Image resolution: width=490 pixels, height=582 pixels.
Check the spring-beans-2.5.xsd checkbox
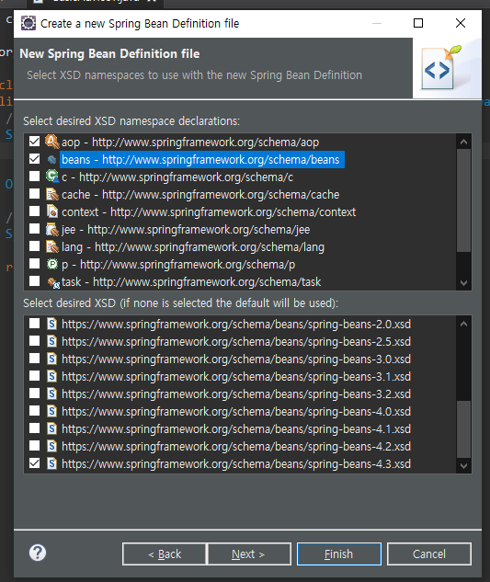(34, 341)
